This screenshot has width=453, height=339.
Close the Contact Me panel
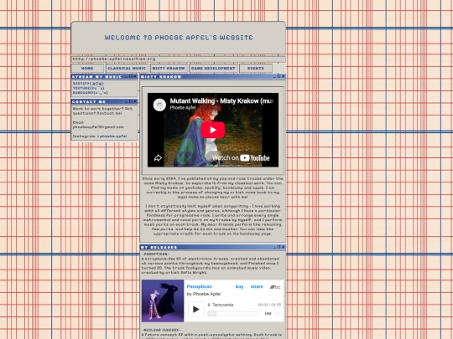click(x=135, y=101)
